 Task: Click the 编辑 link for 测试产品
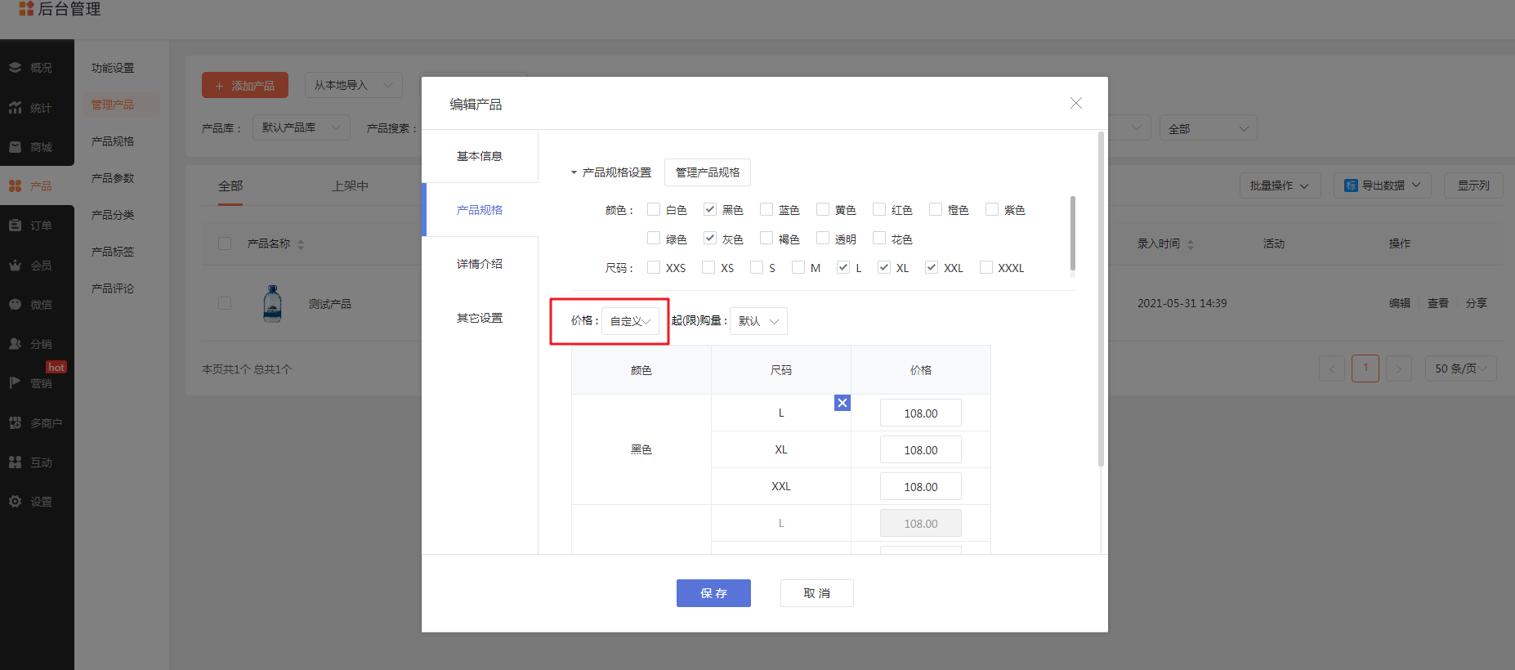(1400, 303)
